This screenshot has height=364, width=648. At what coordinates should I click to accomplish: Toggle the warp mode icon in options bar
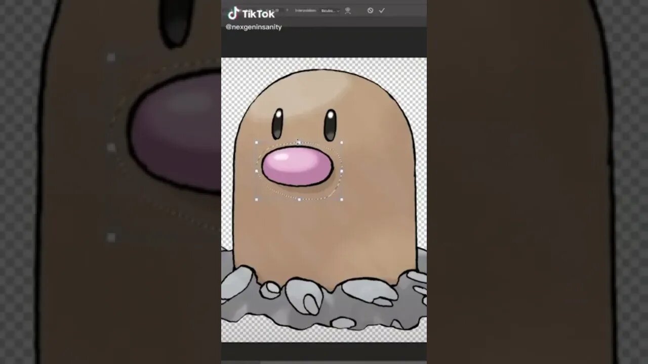348,11
